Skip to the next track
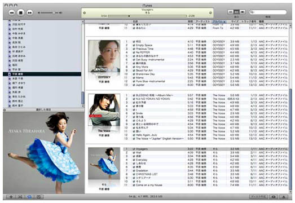 coord(30,12)
